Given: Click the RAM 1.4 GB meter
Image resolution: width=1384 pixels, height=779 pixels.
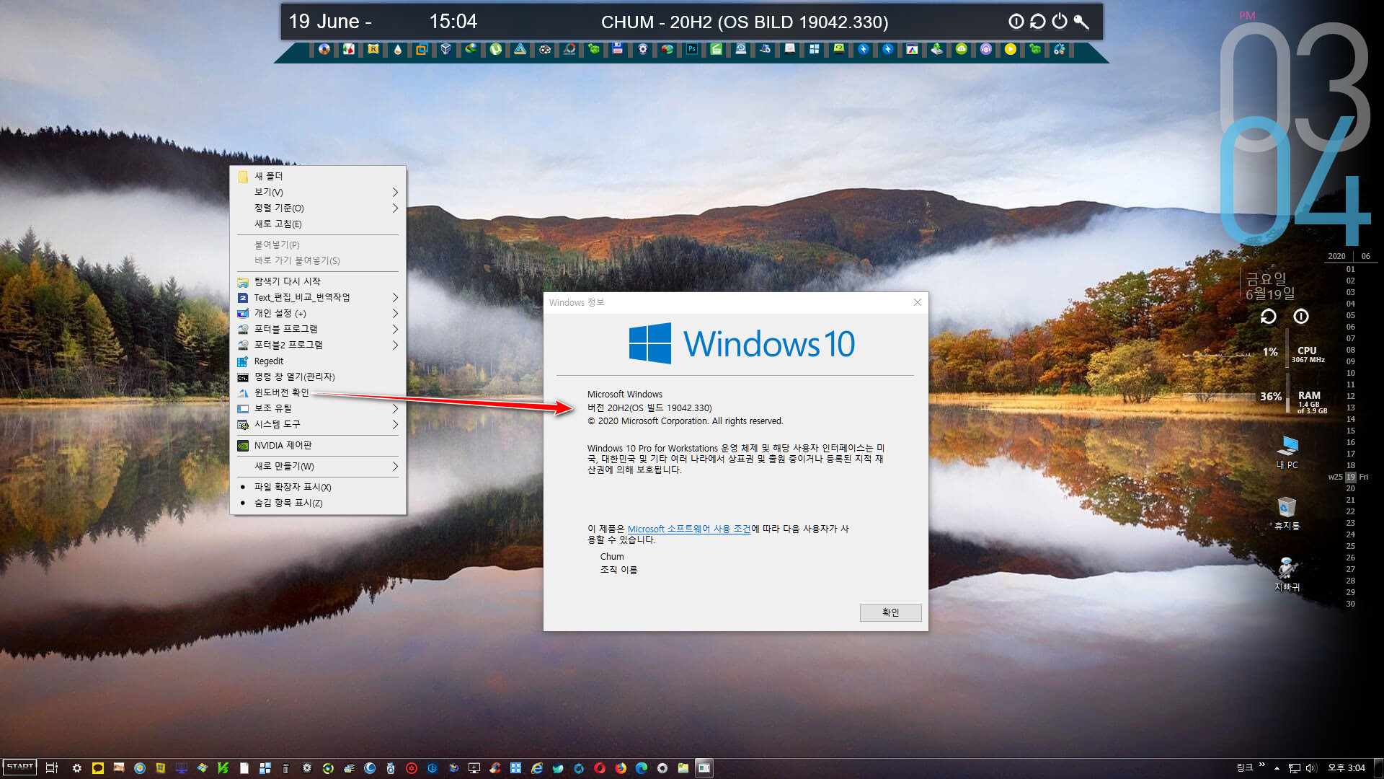Looking at the screenshot, I should 1311,402.
